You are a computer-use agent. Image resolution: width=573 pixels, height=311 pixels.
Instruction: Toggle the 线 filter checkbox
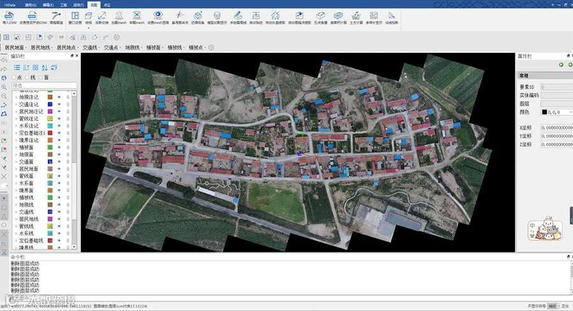27,76
